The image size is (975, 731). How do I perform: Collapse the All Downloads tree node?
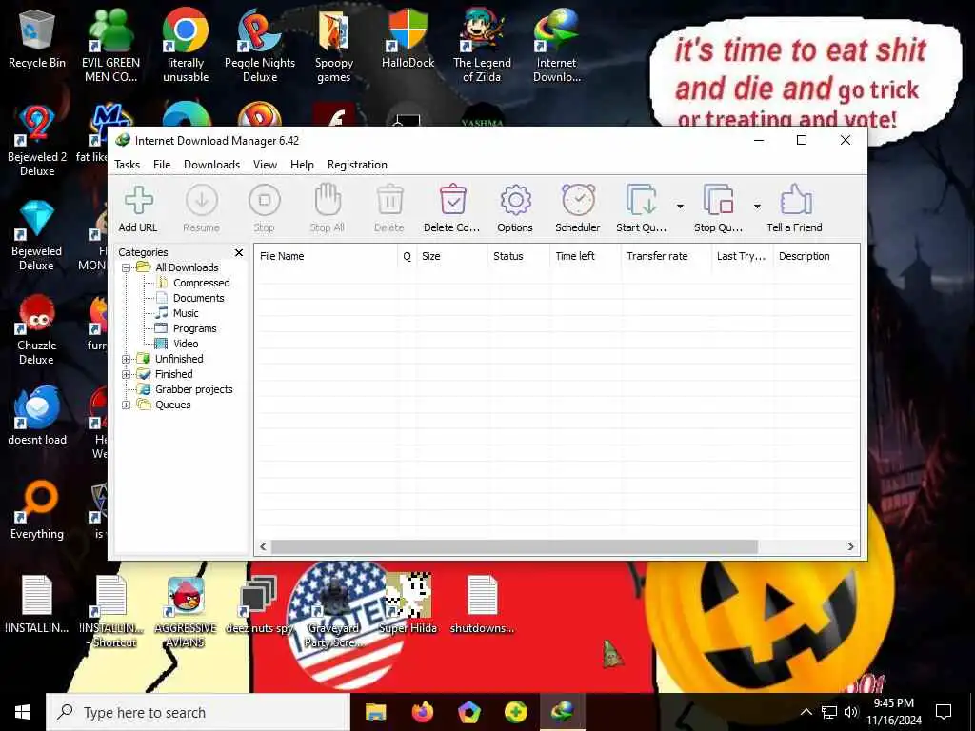tap(127, 267)
